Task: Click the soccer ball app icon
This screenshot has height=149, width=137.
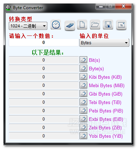Action: click(x=8, y=8)
